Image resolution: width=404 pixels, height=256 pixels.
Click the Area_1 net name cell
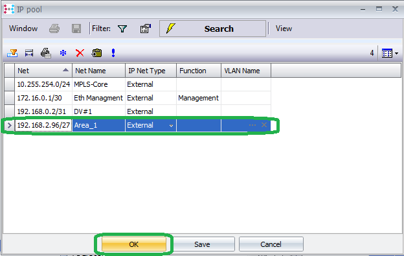[x=98, y=125]
